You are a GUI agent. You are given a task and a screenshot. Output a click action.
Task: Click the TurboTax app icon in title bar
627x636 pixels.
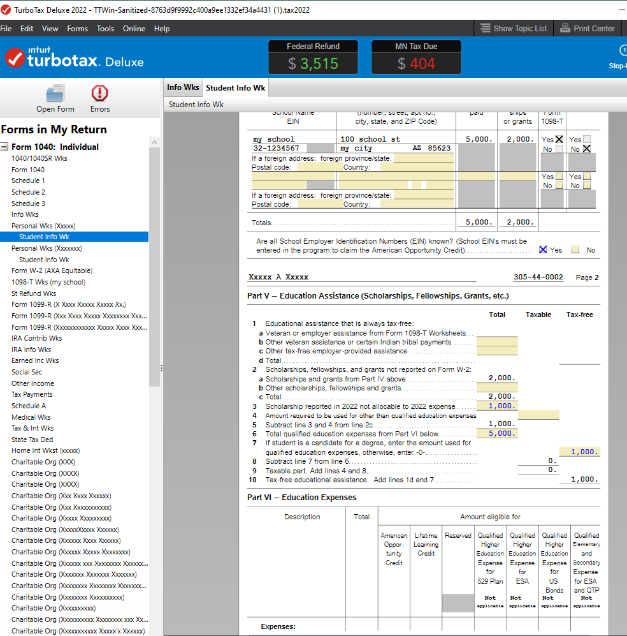pos(6,10)
